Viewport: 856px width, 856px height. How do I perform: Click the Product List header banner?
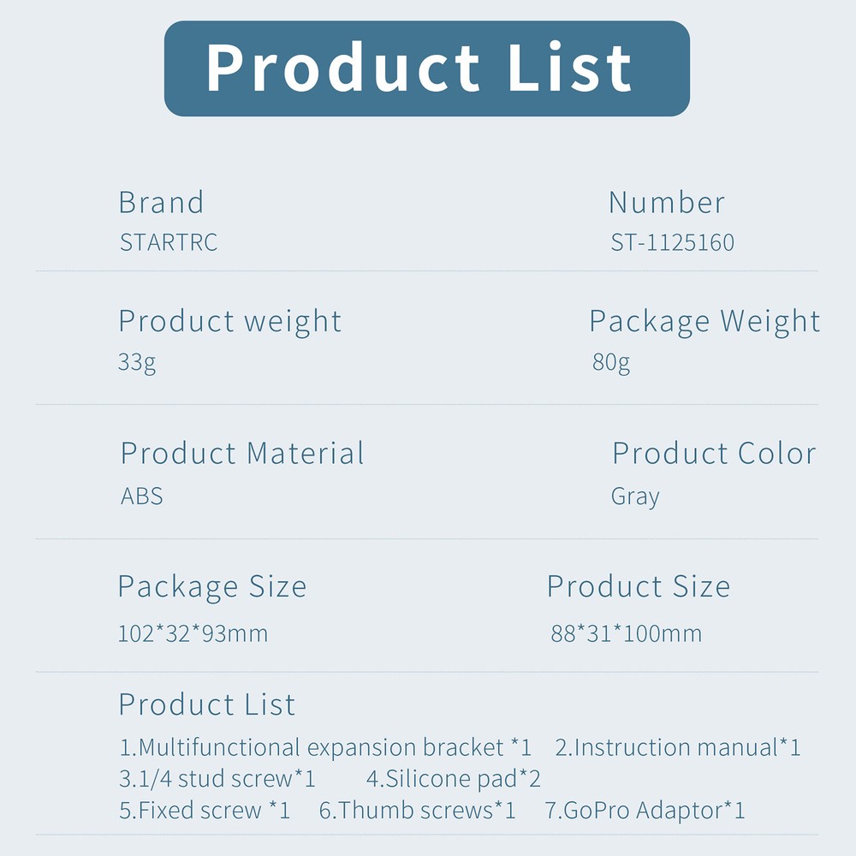pyautogui.click(x=426, y=68)
